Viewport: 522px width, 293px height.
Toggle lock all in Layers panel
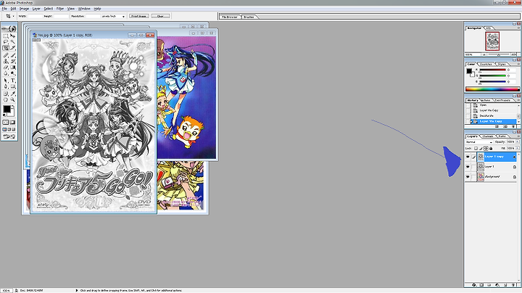tap(491, 149)
